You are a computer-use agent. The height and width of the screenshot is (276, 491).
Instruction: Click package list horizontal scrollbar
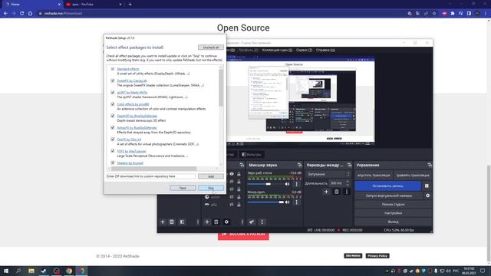coord(153,169)
